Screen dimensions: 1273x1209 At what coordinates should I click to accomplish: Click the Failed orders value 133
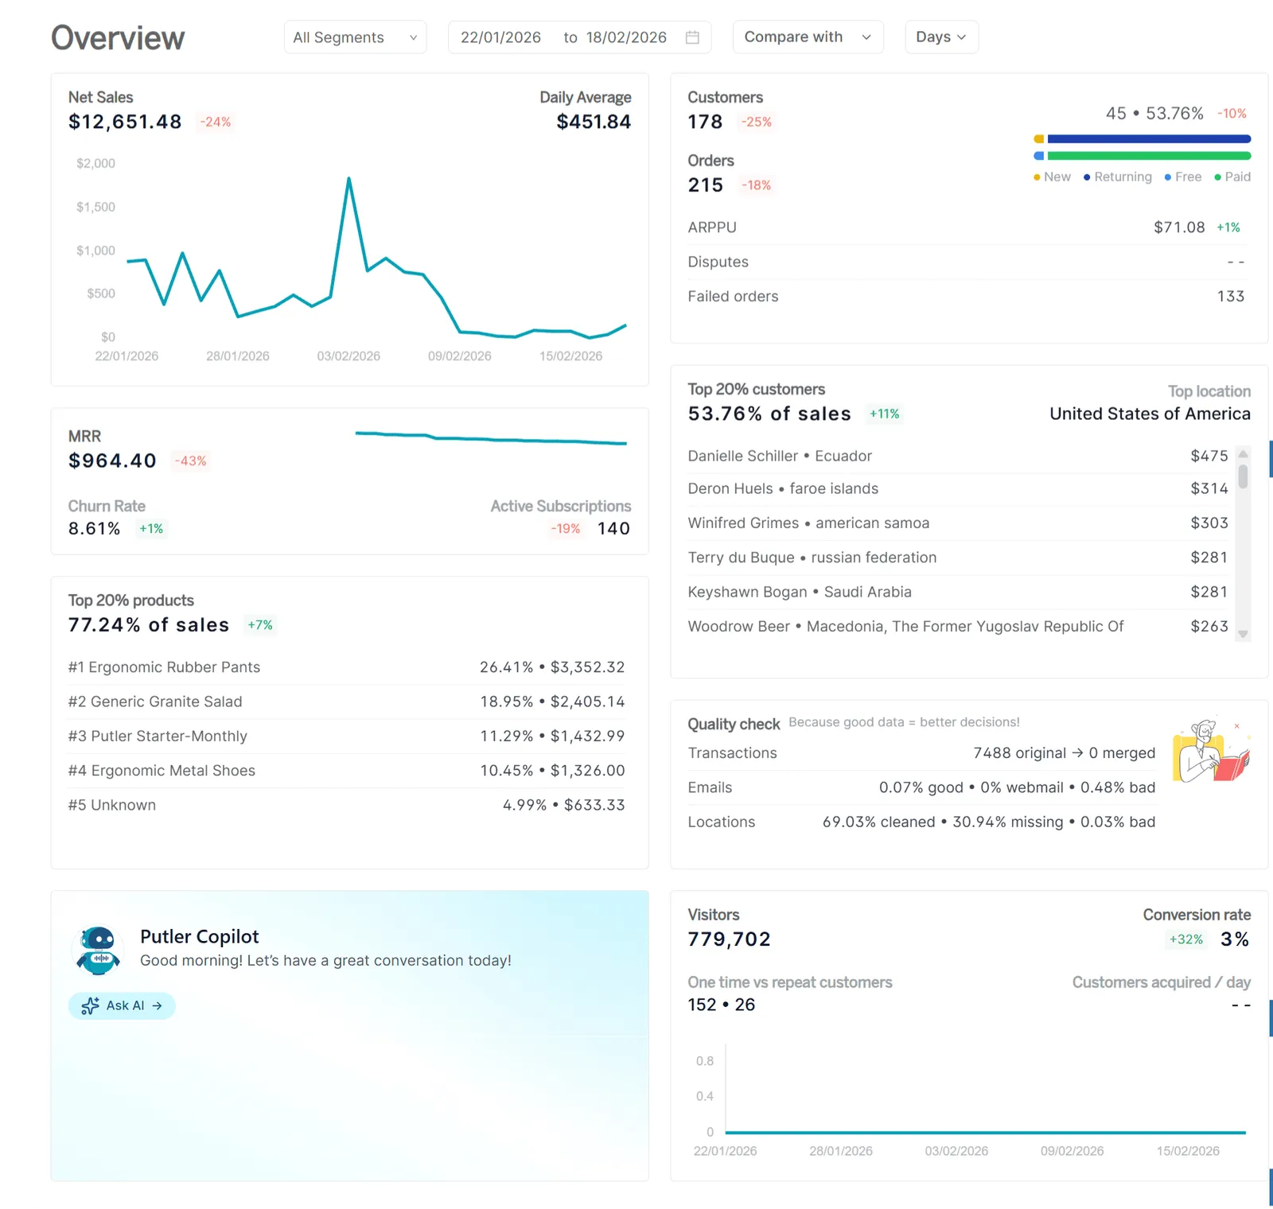pyautogui.click(x=1230, y=296)
